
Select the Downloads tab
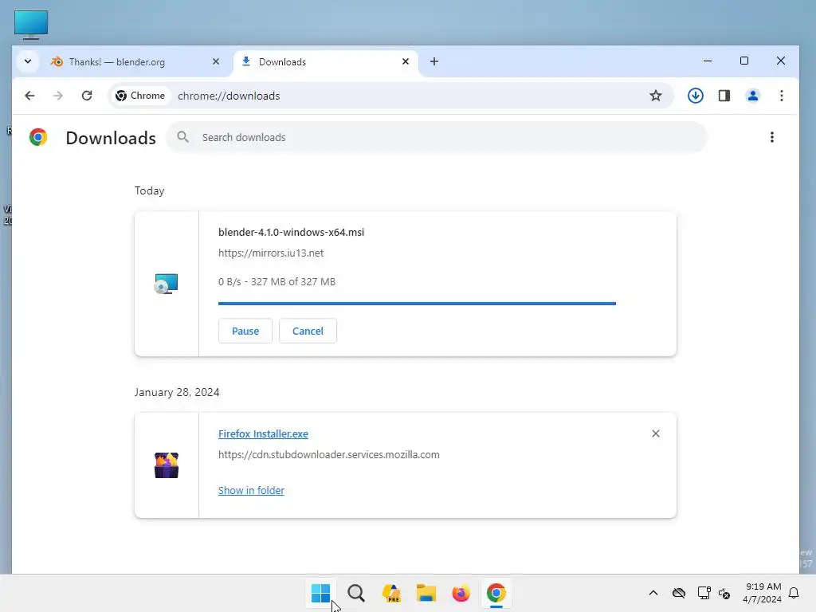(326, 62)
